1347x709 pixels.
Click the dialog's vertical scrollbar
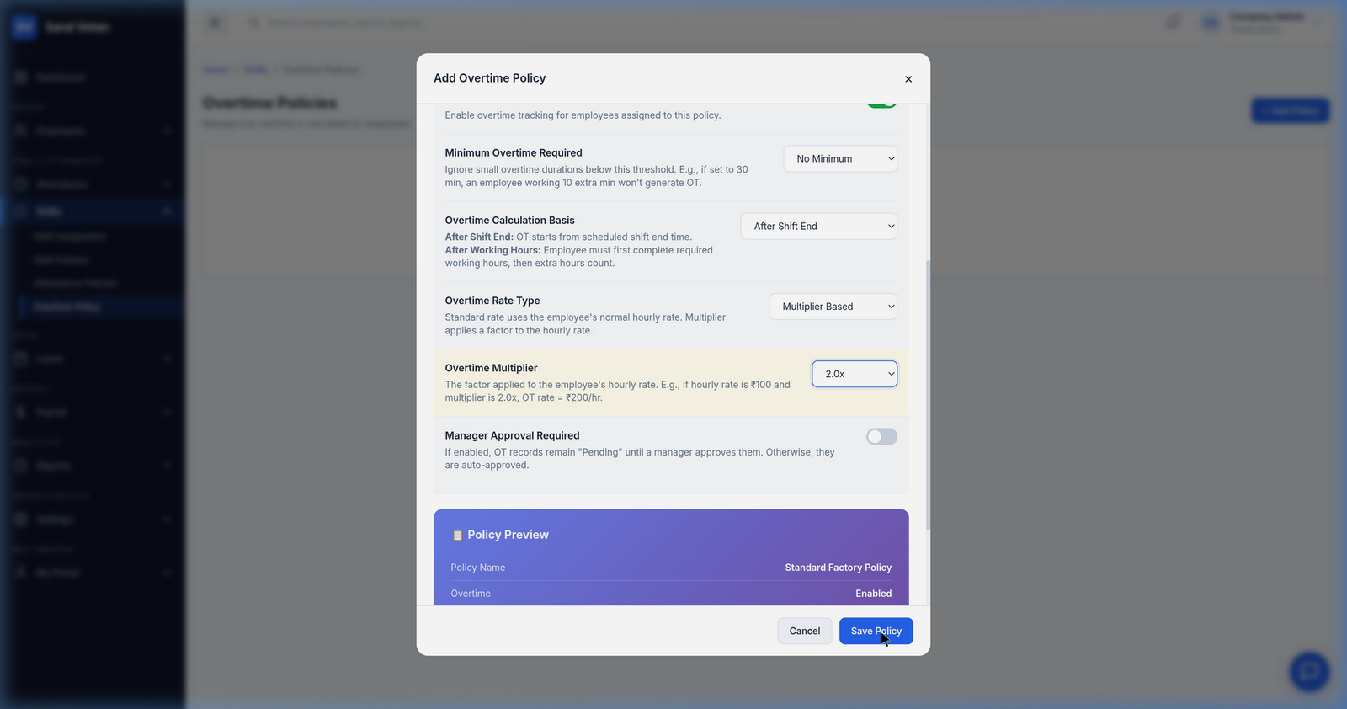928,394
